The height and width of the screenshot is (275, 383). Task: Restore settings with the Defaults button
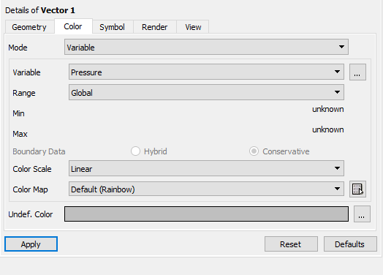click(350, 244)
